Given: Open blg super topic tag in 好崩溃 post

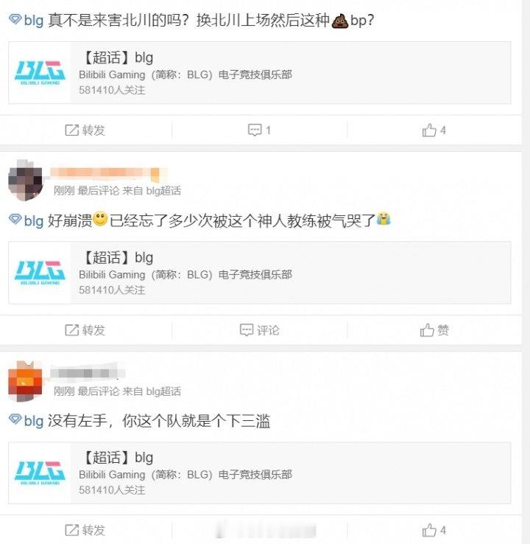Looking at the screenshot, I should [x=26, y=220].
